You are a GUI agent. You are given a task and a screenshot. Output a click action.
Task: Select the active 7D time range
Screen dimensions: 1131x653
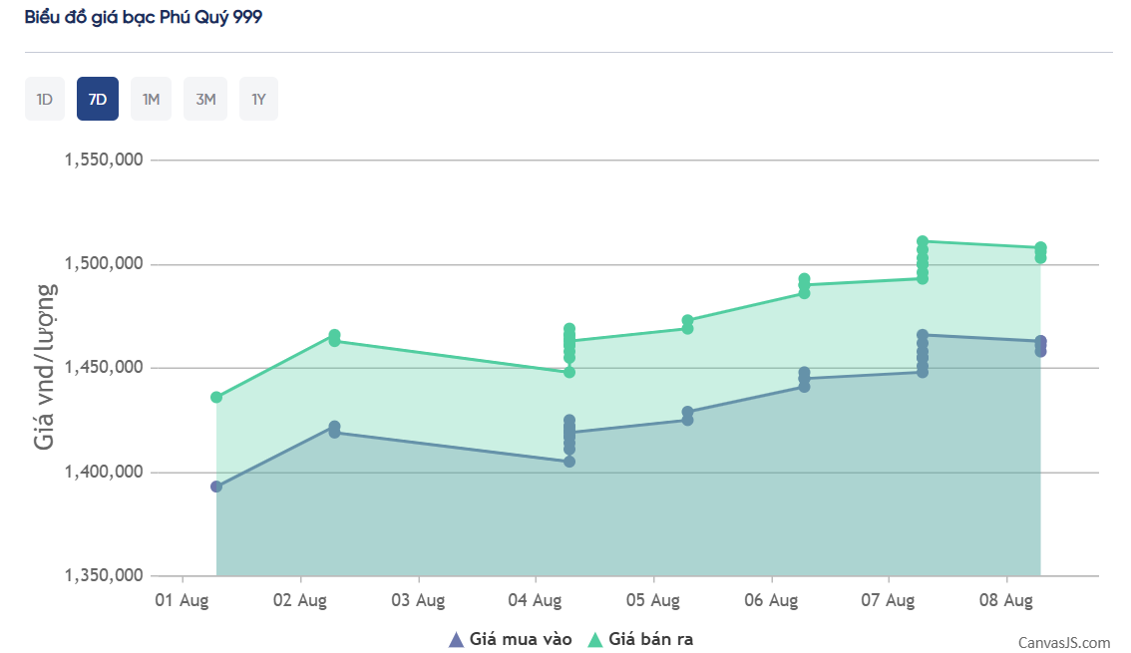pyautogui.click(x=98, y=99)
